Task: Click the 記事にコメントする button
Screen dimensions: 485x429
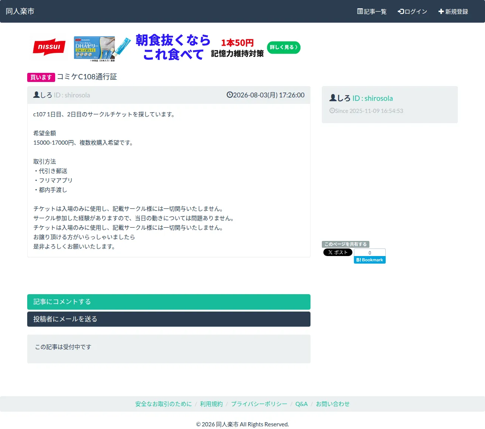Action: coord(169,302)
